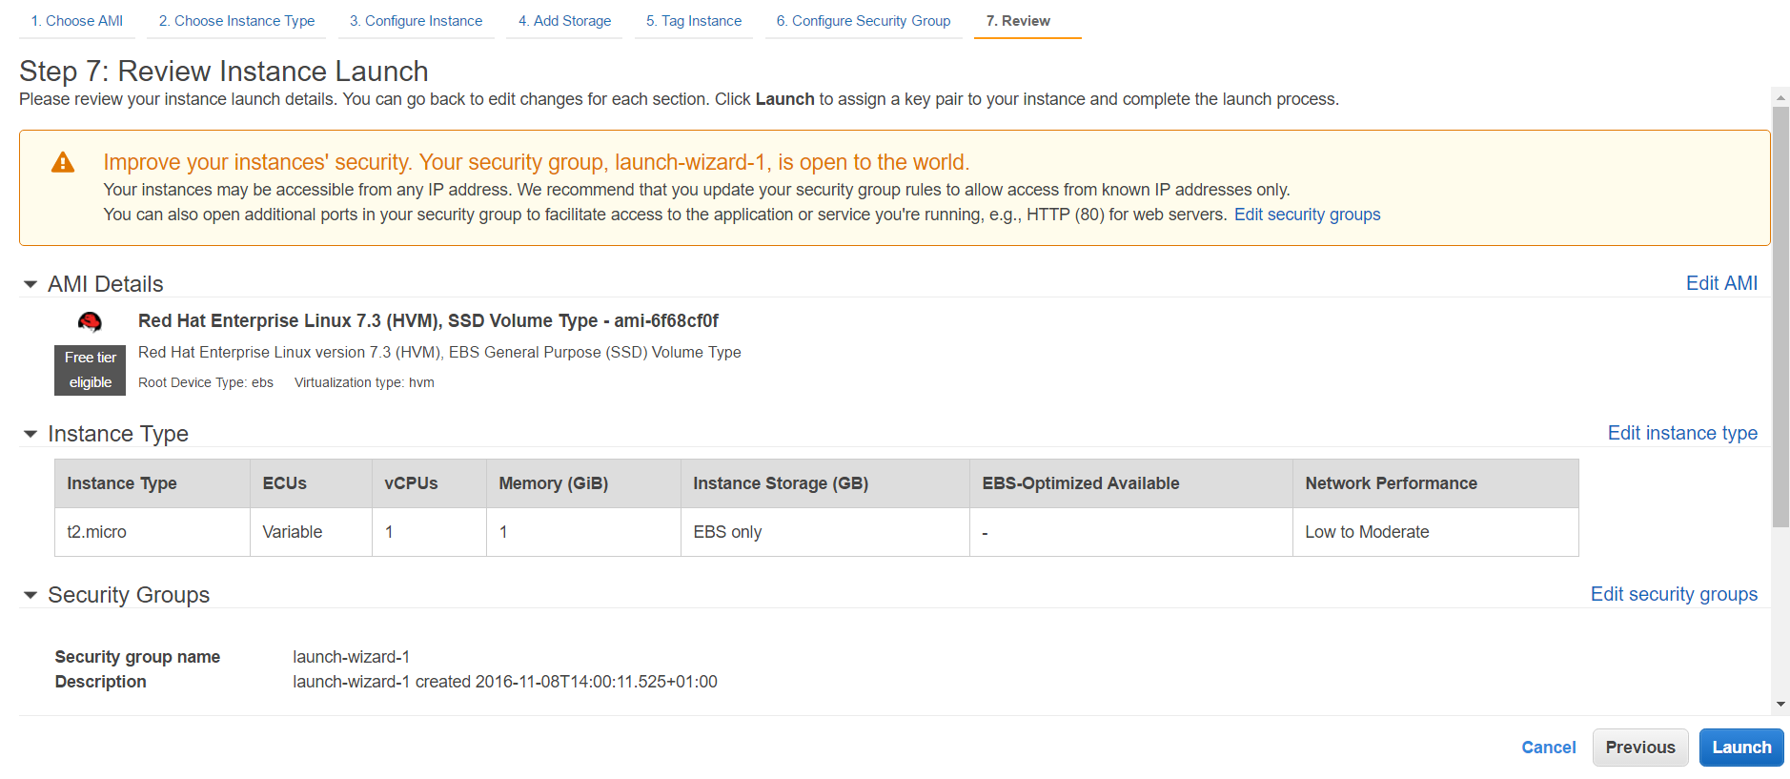This screenshot has height=779, width=1790.
Task: Click the Instance Type column header
Action: coord(153,483)
